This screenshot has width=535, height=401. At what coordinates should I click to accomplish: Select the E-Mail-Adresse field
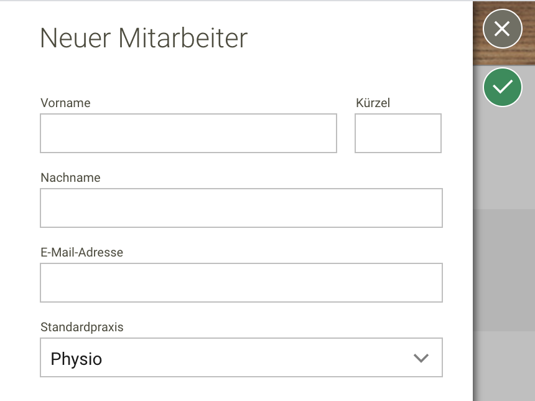(x=241, y=282)
